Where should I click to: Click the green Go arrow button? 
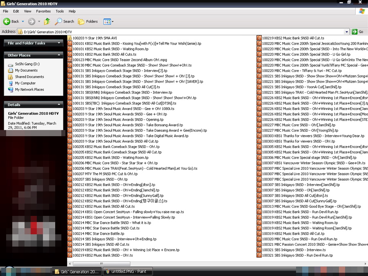point(355,31)
